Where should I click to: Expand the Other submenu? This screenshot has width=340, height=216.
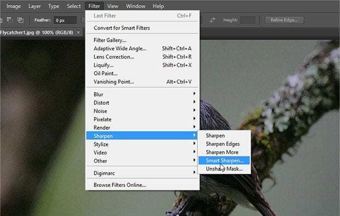click(143, 161)
